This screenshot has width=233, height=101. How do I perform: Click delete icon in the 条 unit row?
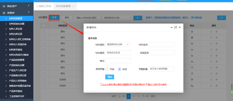click(x=216, y=79)
